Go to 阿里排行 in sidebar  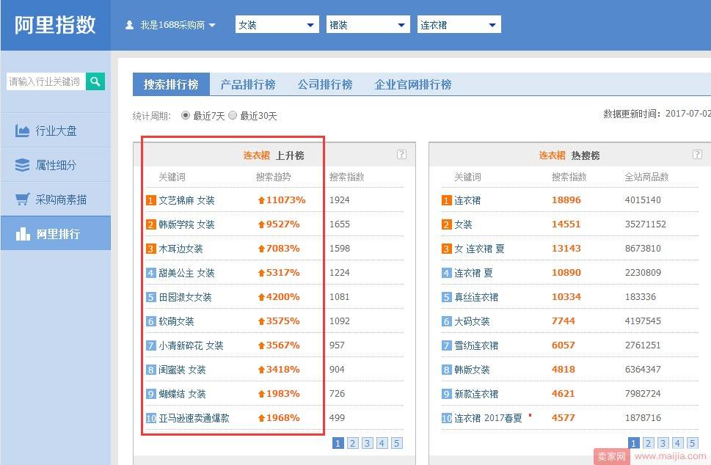point(56,234)
